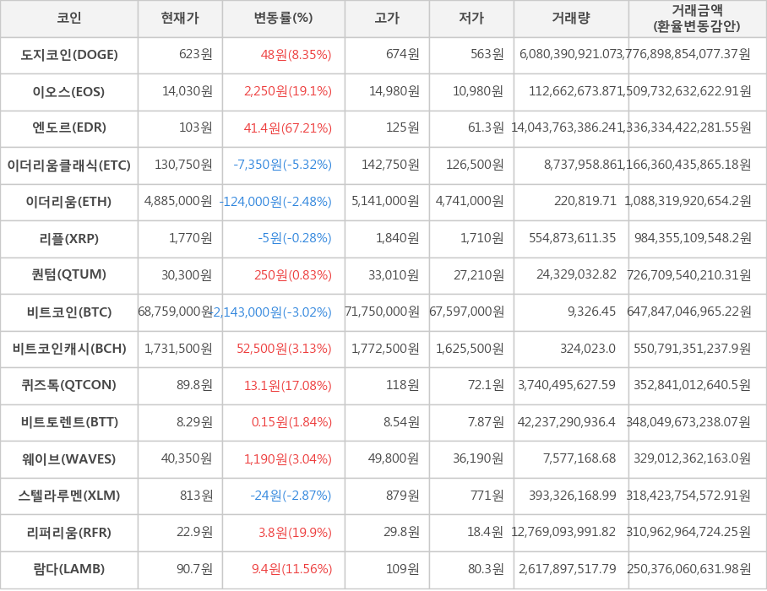Select the 도지코인(DOGE) coin name
This screenshot has height=591, width=767.
(x=69, y=55)
